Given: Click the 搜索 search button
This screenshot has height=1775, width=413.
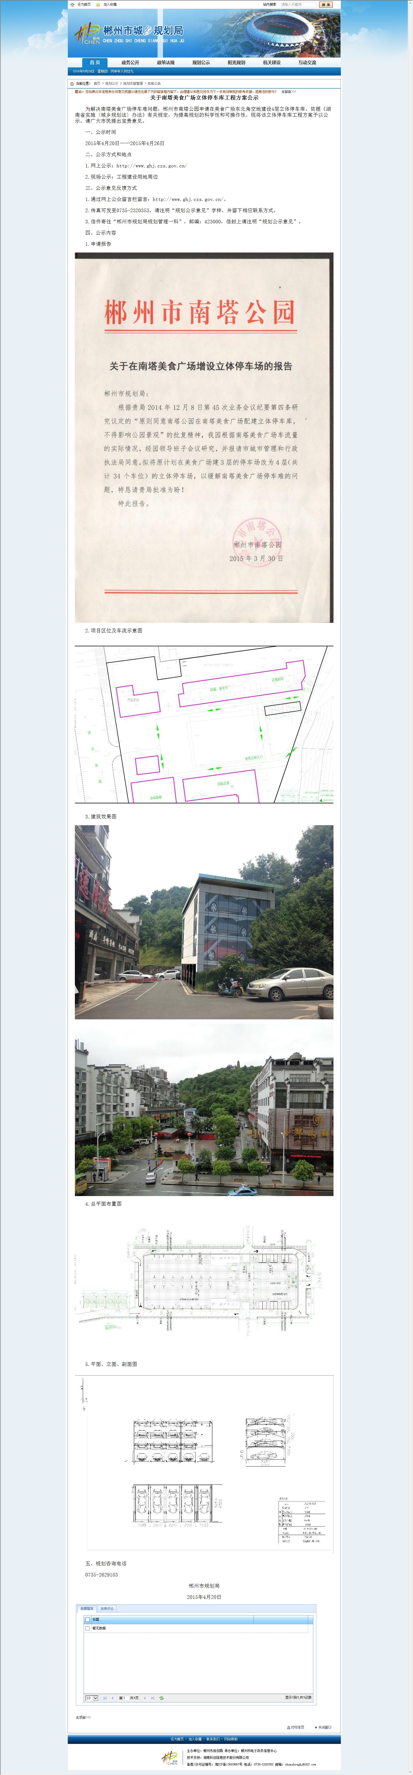Looking at the screenshot, I should coord(326,4).
